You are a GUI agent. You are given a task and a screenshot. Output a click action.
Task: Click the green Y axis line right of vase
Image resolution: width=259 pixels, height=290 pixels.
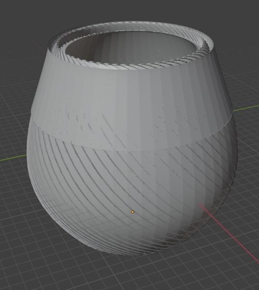tap(246, 108)
